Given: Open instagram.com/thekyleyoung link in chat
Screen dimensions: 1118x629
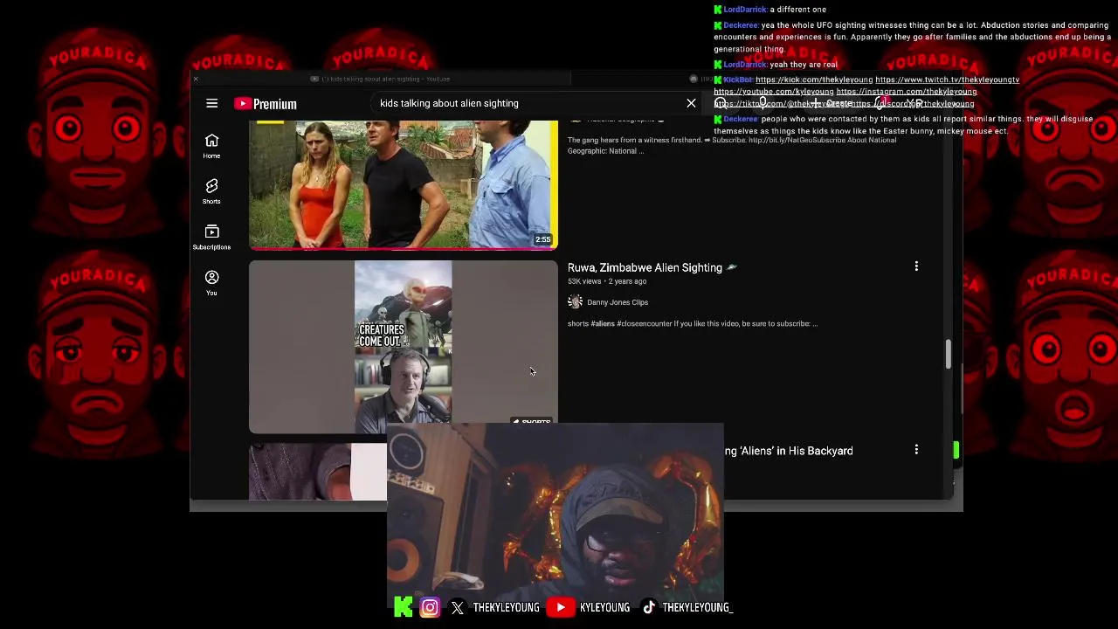Looking at the screenshot, I should [x=907, y=92].
